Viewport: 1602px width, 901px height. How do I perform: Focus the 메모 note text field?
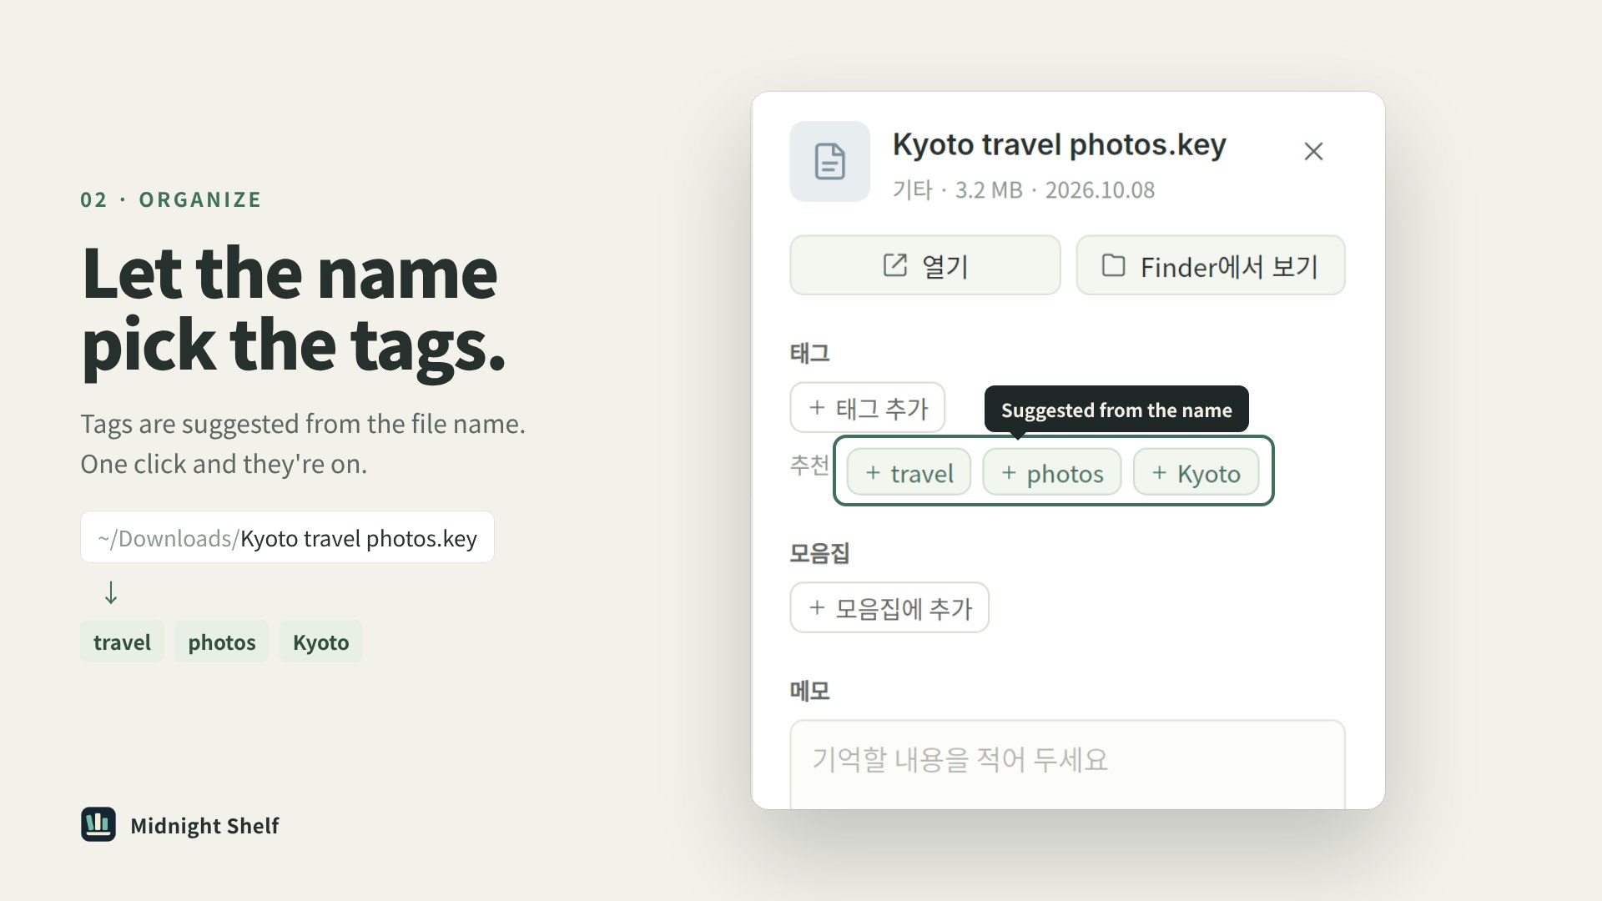click(1067, 764)
